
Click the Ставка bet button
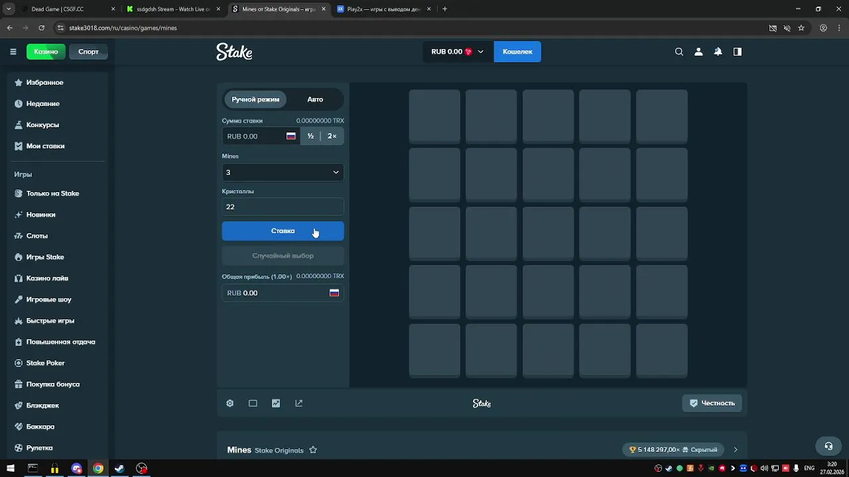coord(283,231)
